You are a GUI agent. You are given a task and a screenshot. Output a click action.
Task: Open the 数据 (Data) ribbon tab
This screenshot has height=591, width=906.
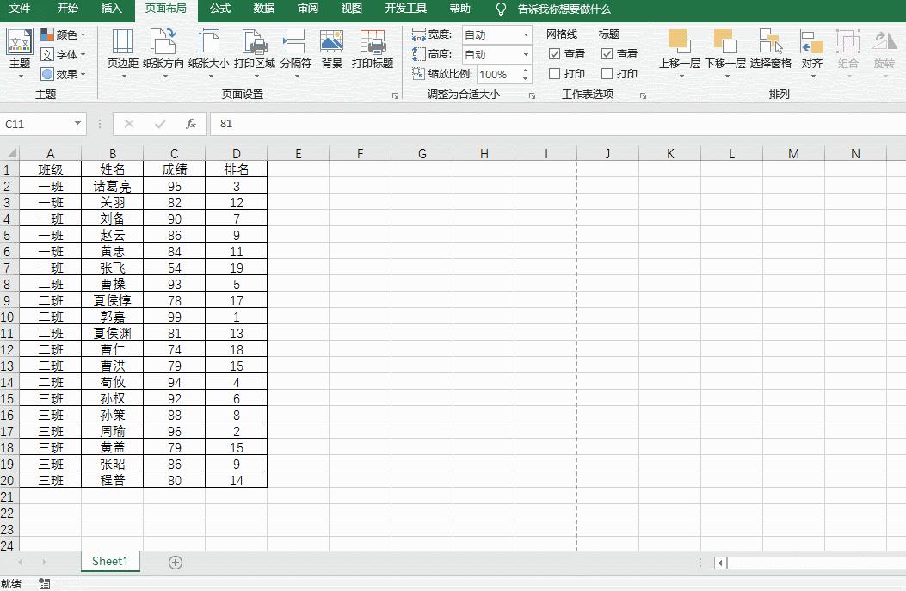pyautogui.click(x=263, y=9)
